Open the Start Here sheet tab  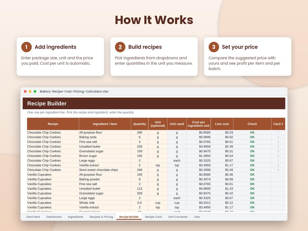tap(33, 217)
